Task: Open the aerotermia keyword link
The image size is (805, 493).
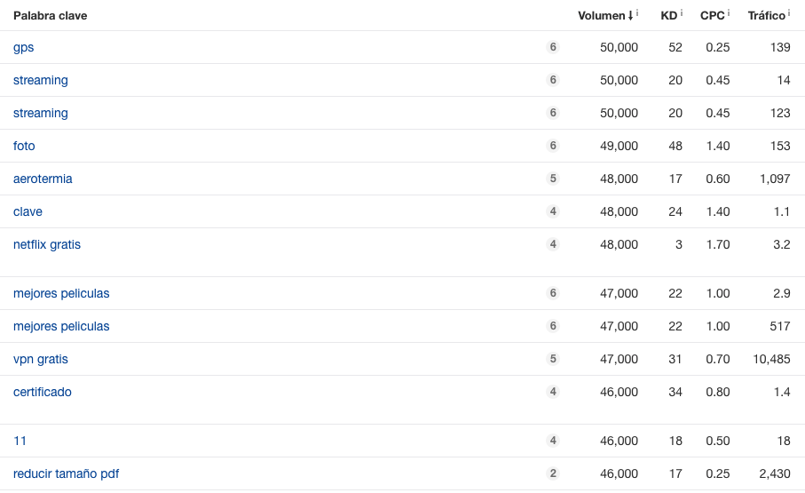Action: tap(43, 179)
